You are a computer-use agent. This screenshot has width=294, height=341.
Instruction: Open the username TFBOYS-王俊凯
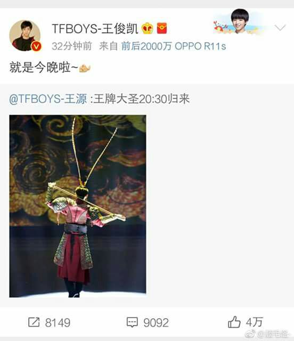pos(95,28)
